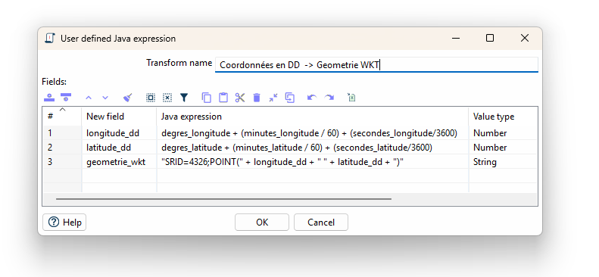Click the undo arrow in toolbar
The width and height of the screenshot is (599, 277).
[x=312, y=98]
